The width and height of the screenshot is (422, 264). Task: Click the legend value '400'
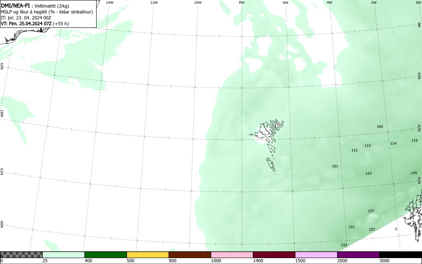[88, 261]
